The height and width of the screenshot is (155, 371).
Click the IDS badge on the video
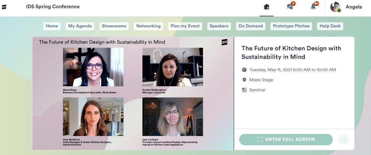click(x=224, y=42)
